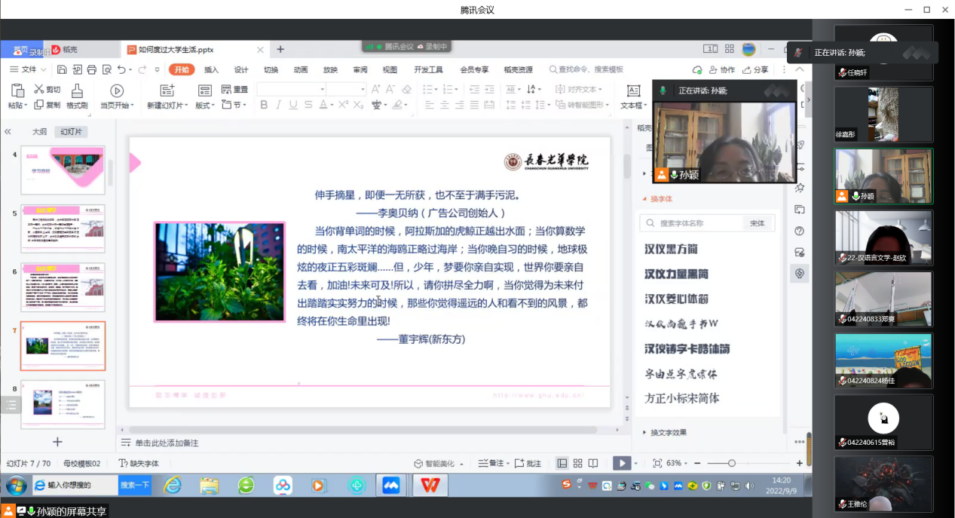Switch to the 审阅 ribbon tab

click(360, 69)
